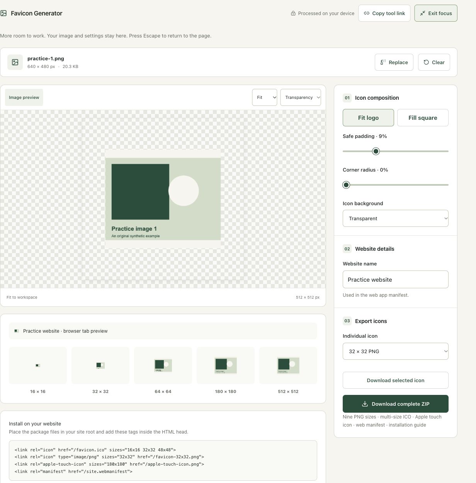Click the Website name input field

[x=396, y=279]
